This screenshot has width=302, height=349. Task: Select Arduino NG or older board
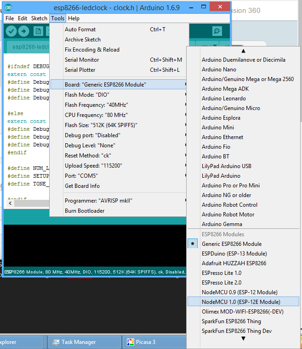tap(243, 195)
